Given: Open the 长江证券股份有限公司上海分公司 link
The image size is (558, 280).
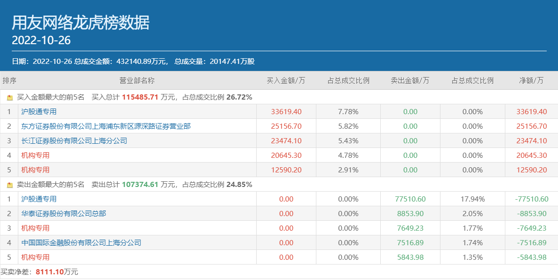Looking at the screenshot, I should click(x=74, y=141).
